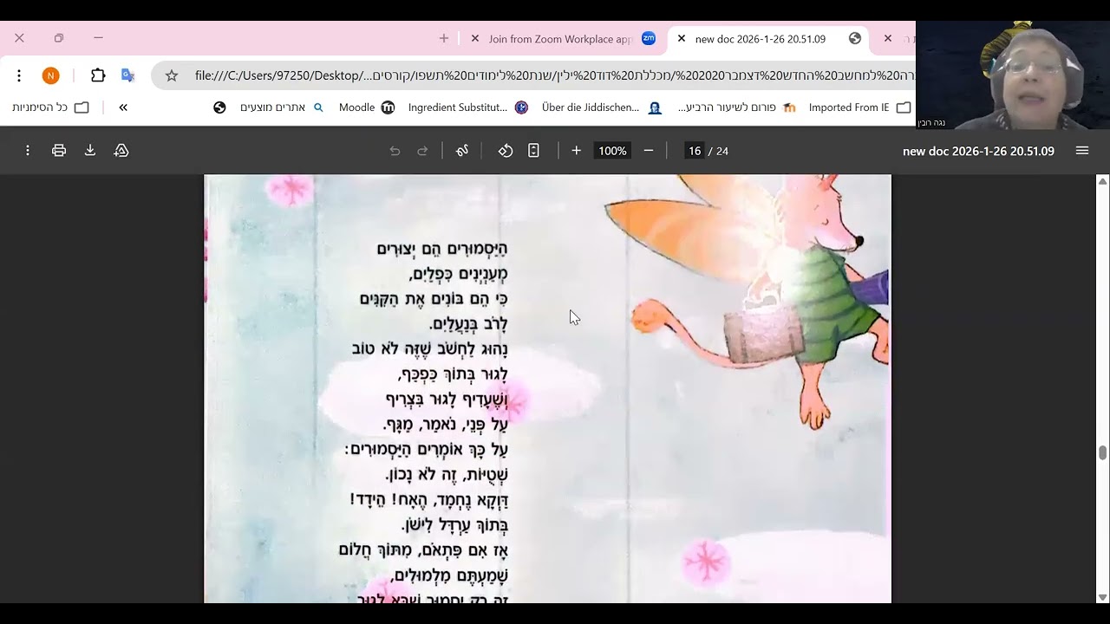Expand the hidden bookmarks chevron

tap(123, 107)
